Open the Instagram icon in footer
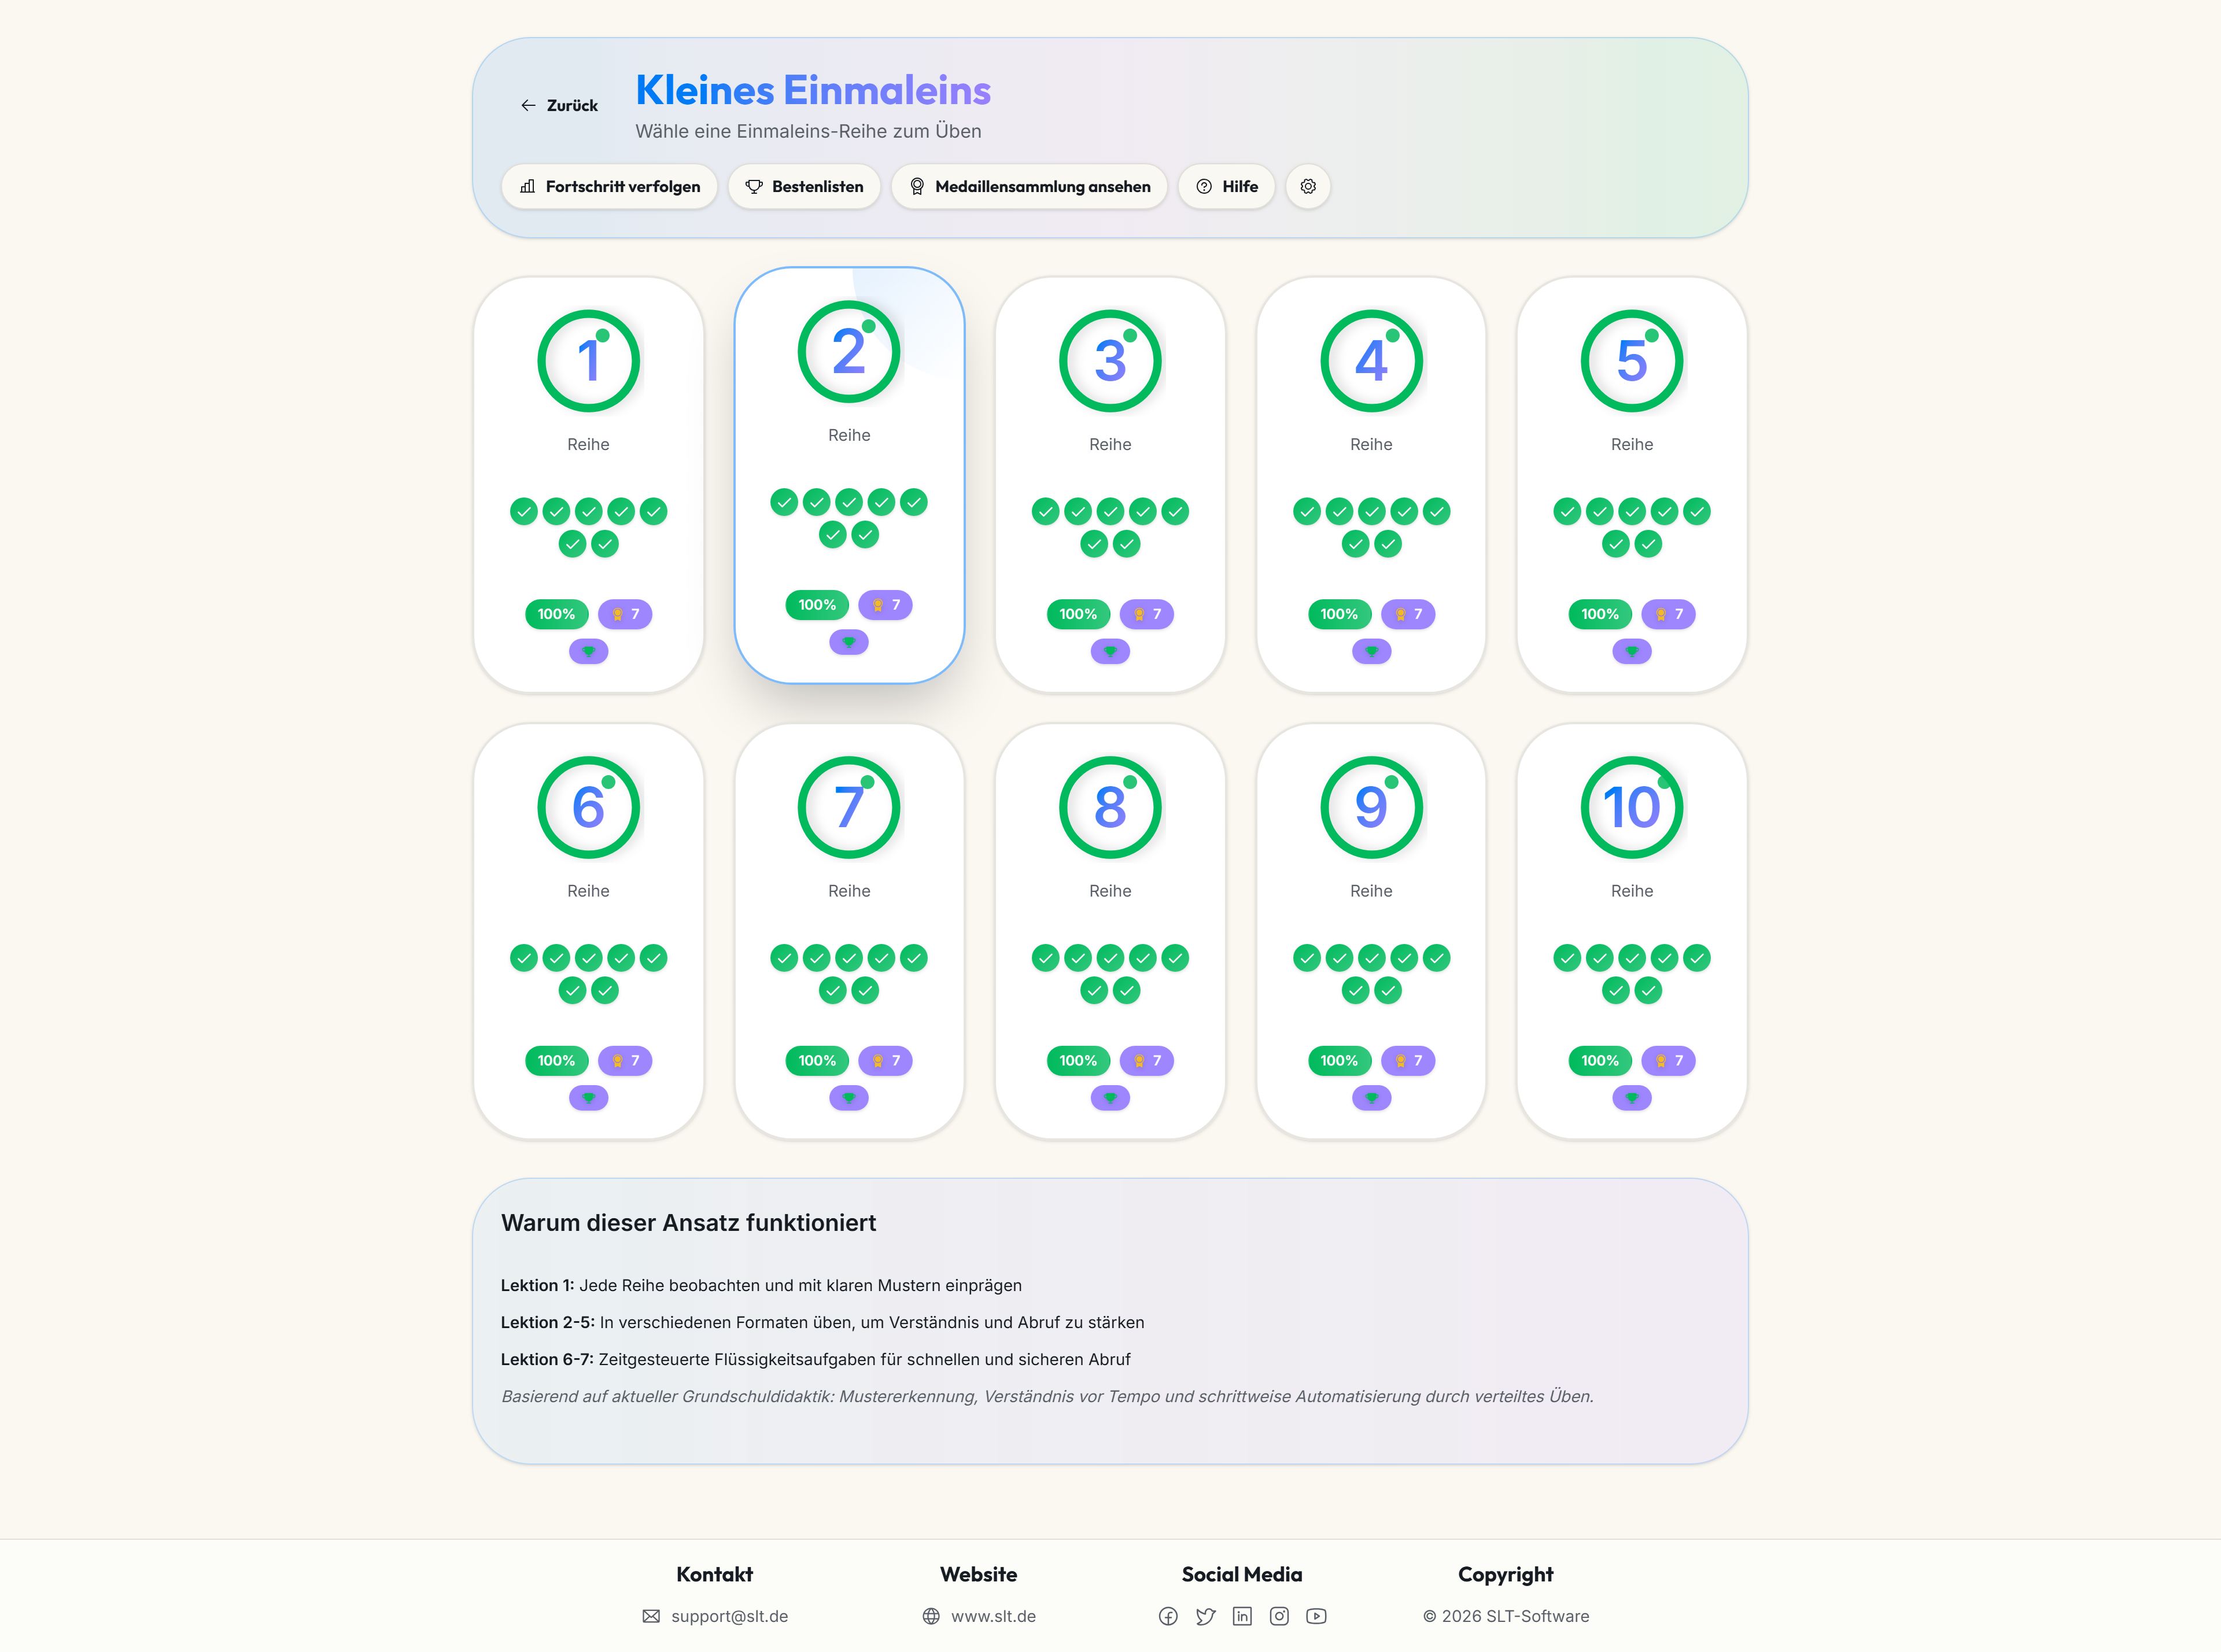 coord(1279,1616)
